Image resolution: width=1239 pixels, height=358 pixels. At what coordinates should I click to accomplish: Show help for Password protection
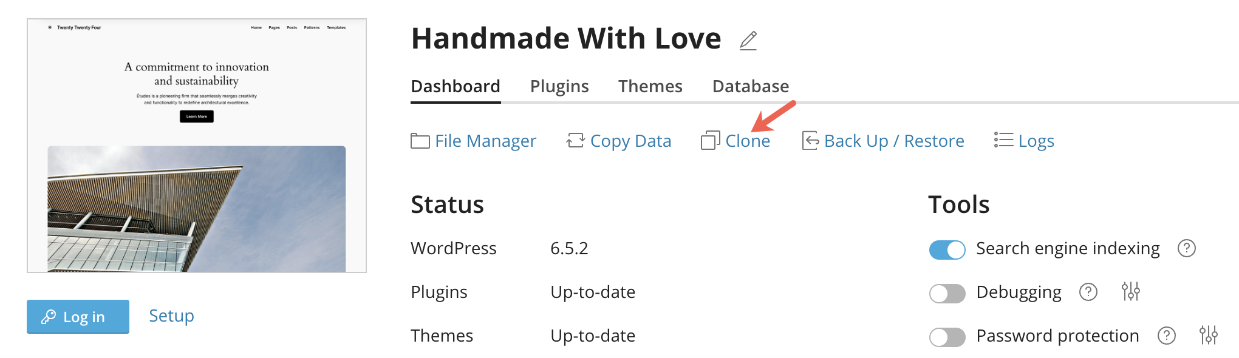tap(1166, 335)
